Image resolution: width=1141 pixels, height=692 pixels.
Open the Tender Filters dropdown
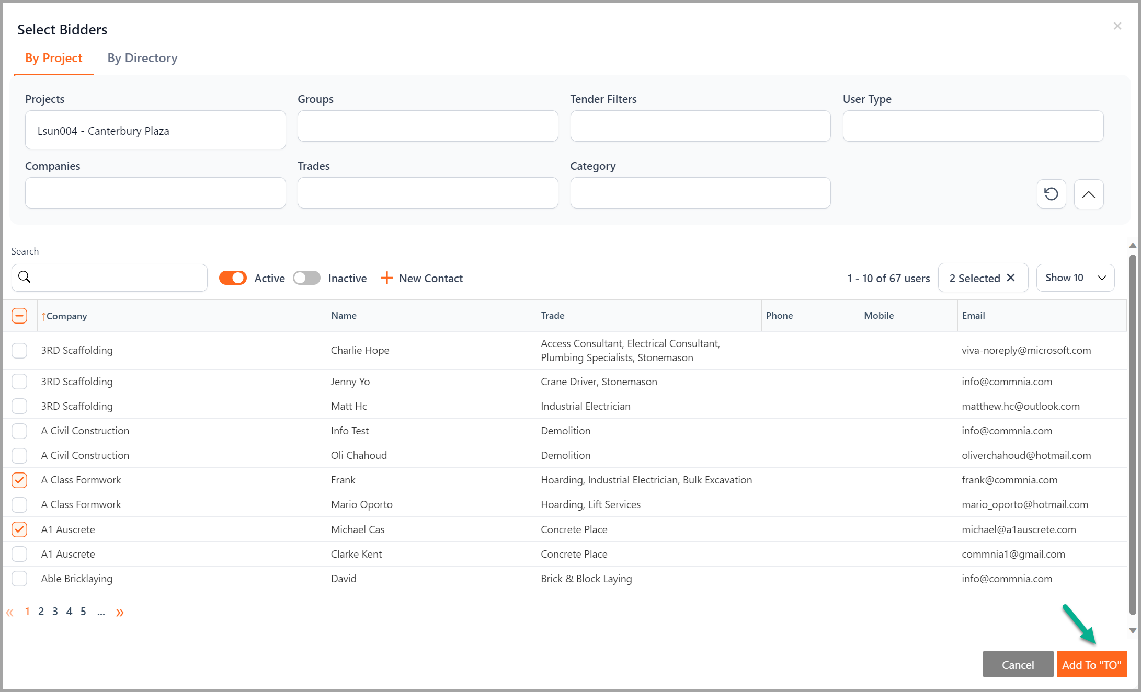pos(700,126)
